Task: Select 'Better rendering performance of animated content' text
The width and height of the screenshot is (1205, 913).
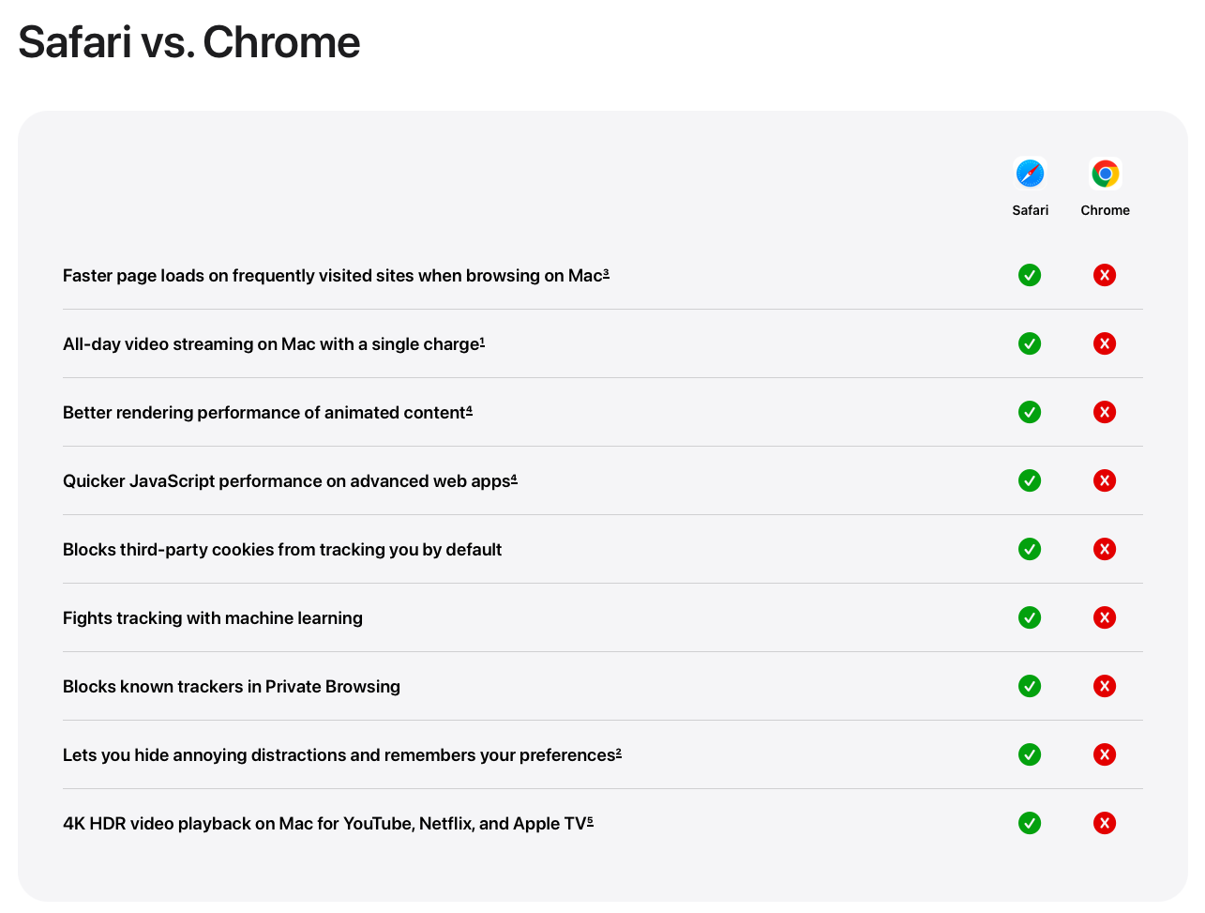Action: tap(264, 413)
